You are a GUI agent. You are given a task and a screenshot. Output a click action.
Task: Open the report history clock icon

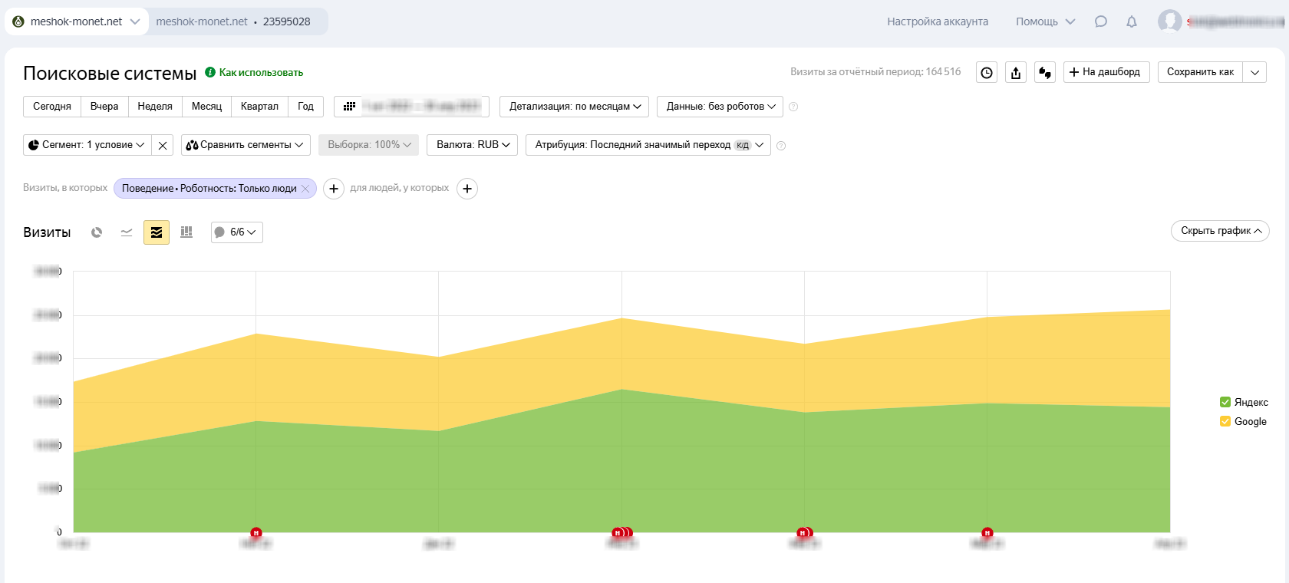pos(987,72)
